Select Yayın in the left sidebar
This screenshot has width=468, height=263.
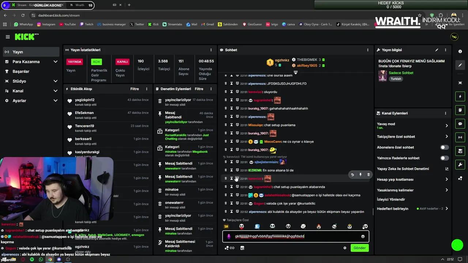point(31,52)
